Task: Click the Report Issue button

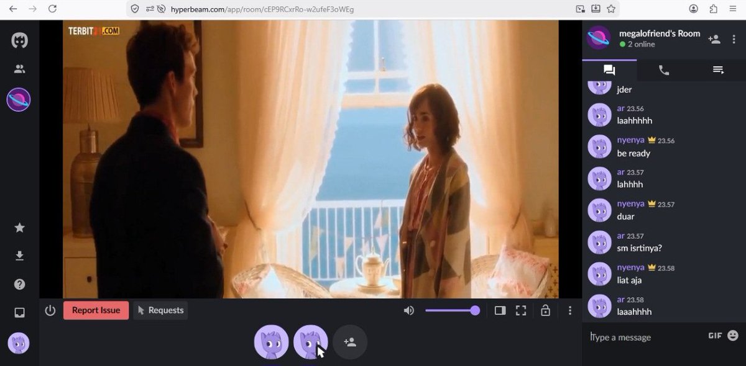Action: pos(96,310)
